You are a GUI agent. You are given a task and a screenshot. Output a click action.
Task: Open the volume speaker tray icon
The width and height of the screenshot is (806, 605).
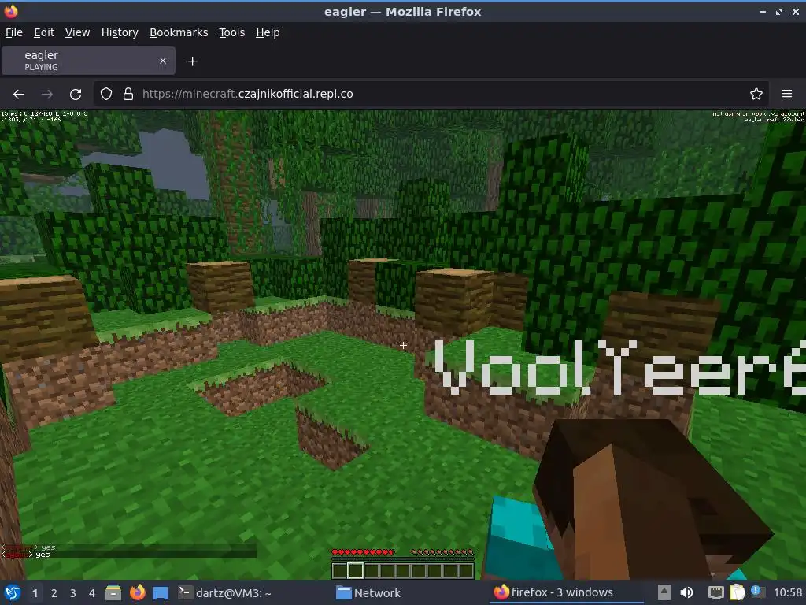click(686, 593)
